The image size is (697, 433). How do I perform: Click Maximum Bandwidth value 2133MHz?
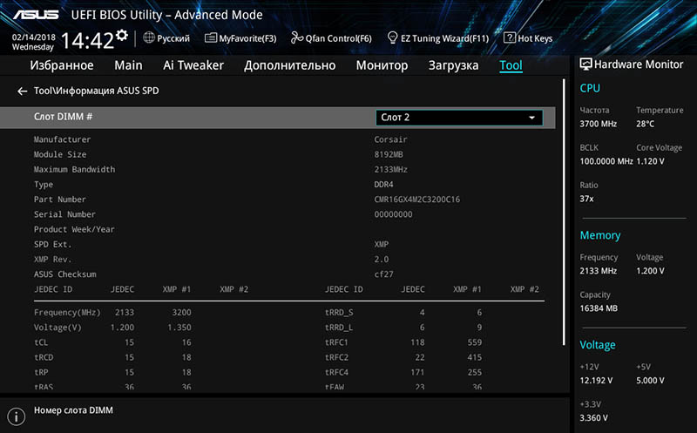(x=390, y=169)
